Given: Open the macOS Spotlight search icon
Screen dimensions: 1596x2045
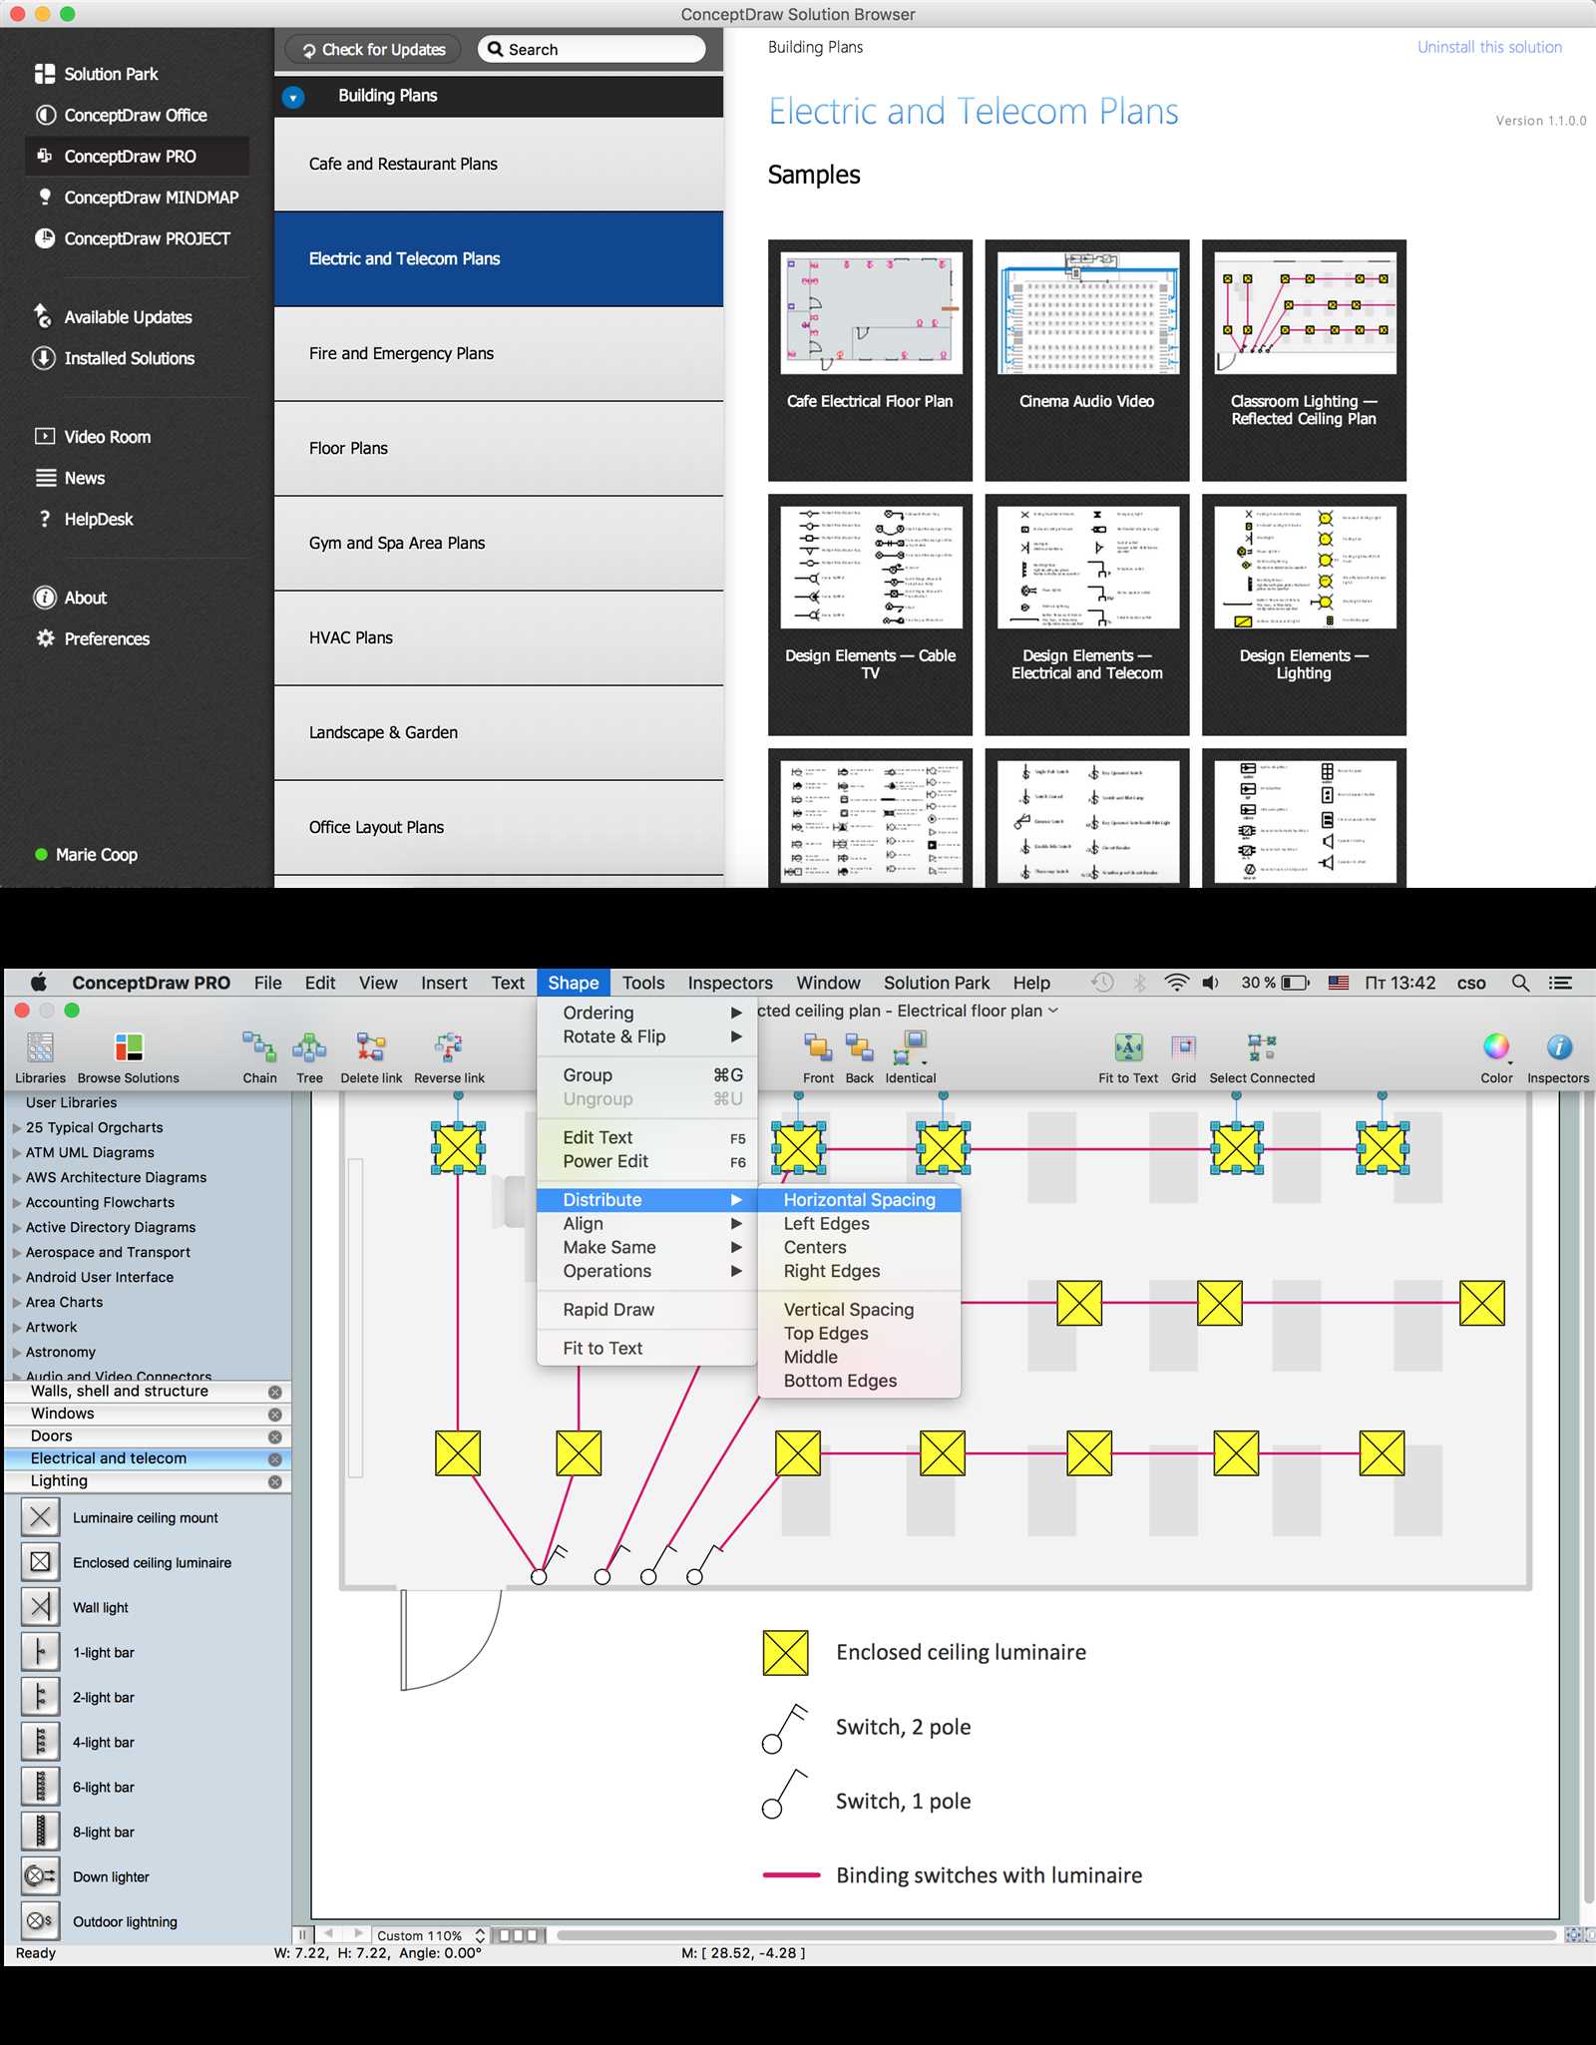Looking at the screenshot, I should 1520,983.
